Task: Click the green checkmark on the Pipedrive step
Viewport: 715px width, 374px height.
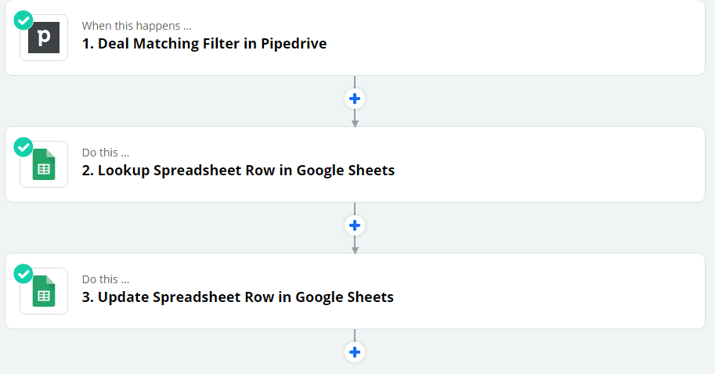Action: pyautogui.click(x=23, y=20)
